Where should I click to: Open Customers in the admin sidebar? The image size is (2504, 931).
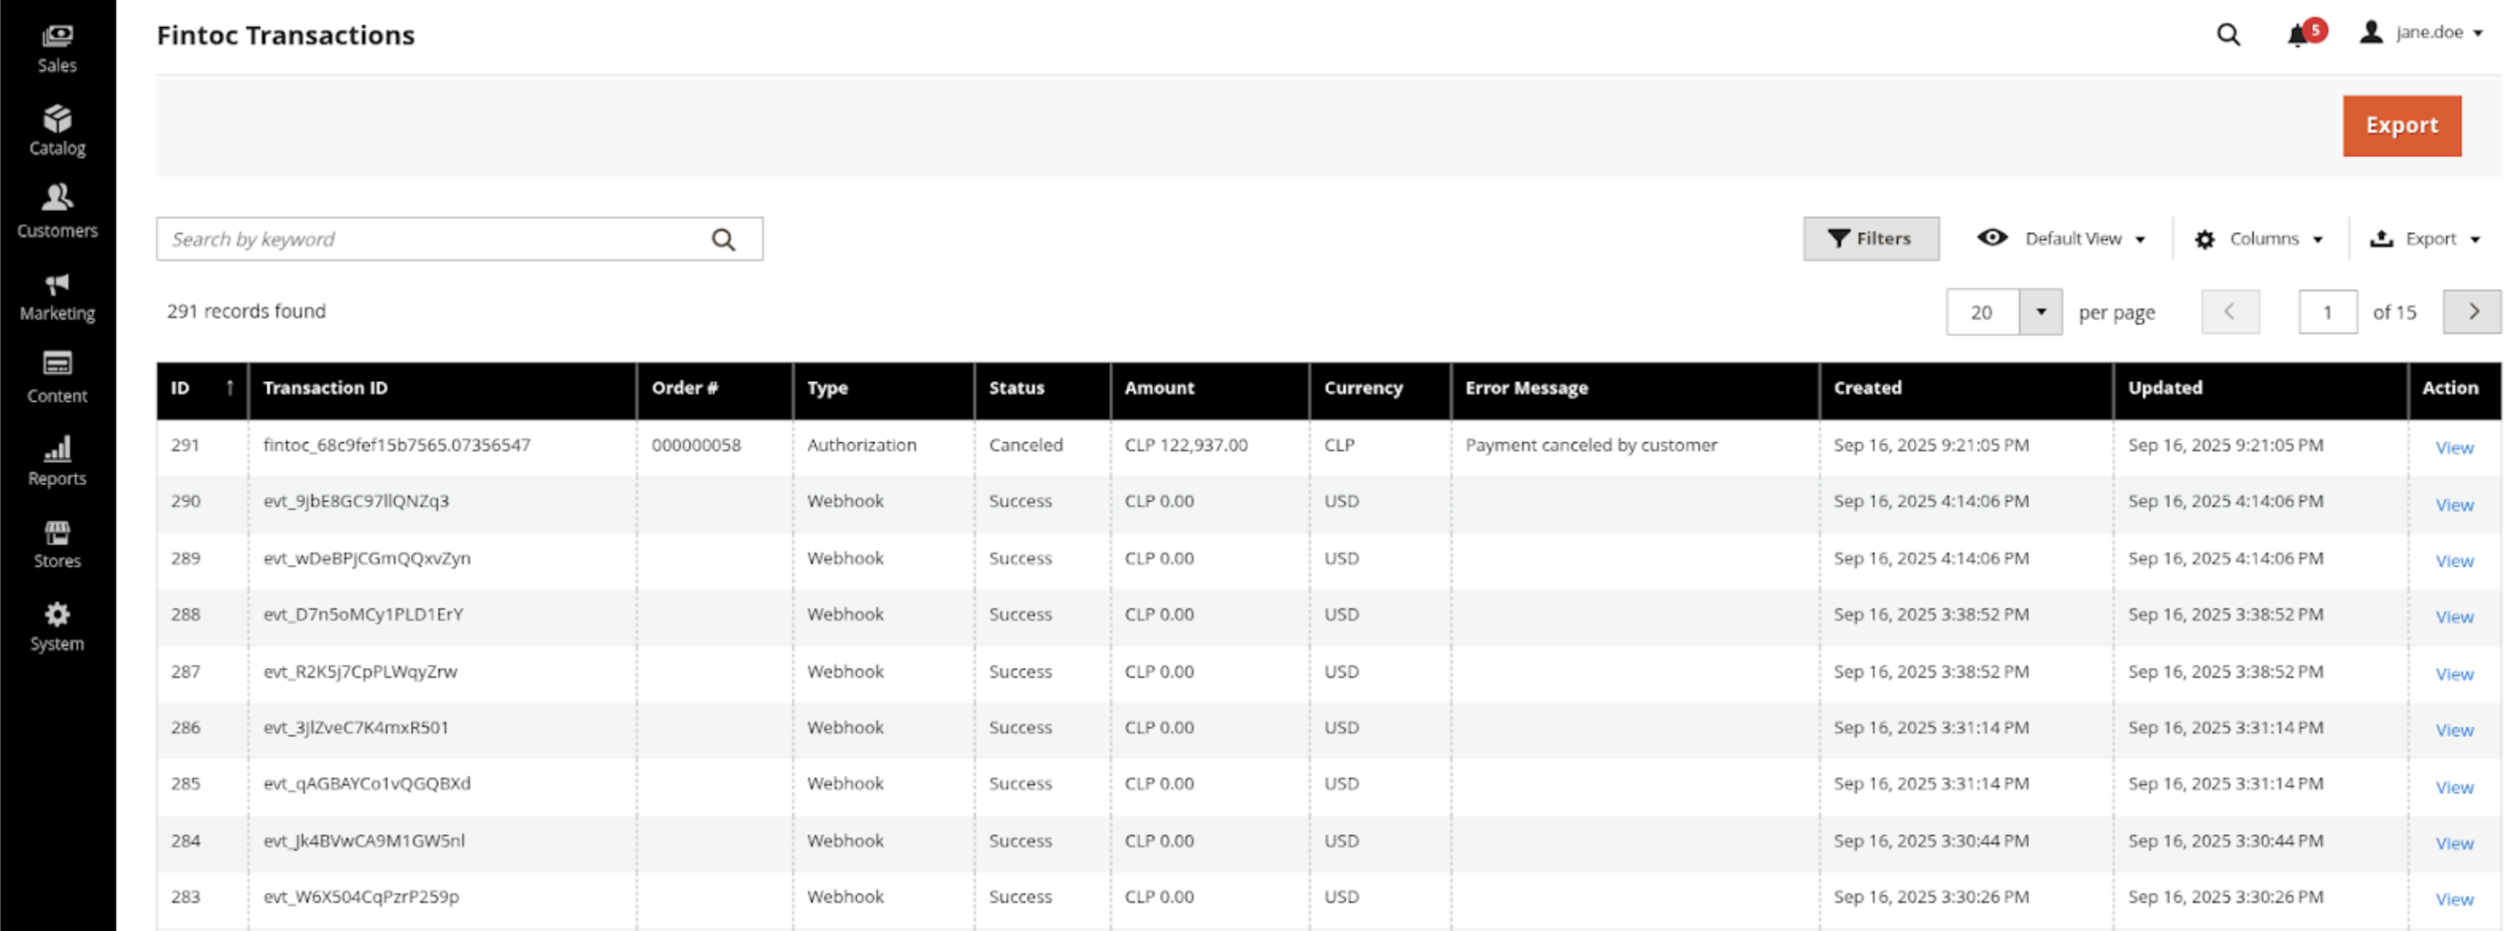(57, 213)
